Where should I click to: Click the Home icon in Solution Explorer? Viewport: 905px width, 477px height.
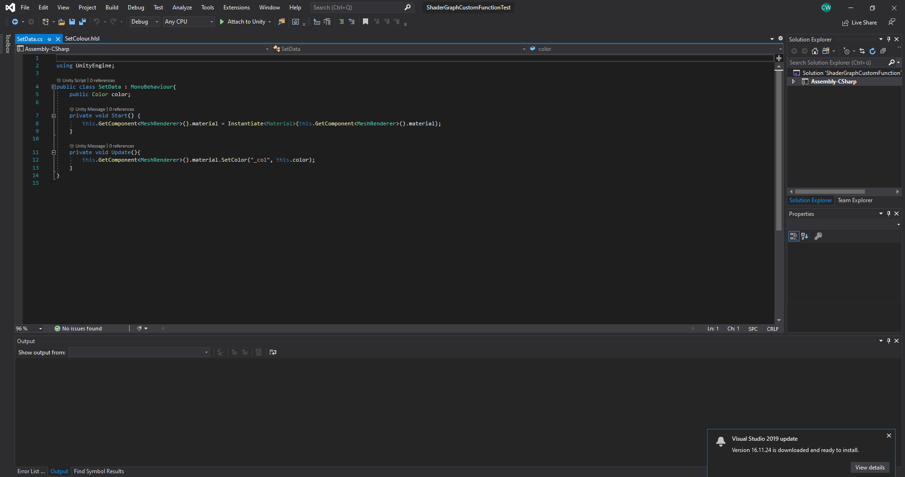(815, 51)
